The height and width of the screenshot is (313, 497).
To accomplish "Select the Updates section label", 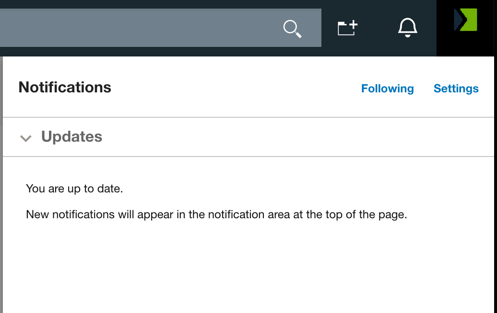I will click(x=72, y=137).
